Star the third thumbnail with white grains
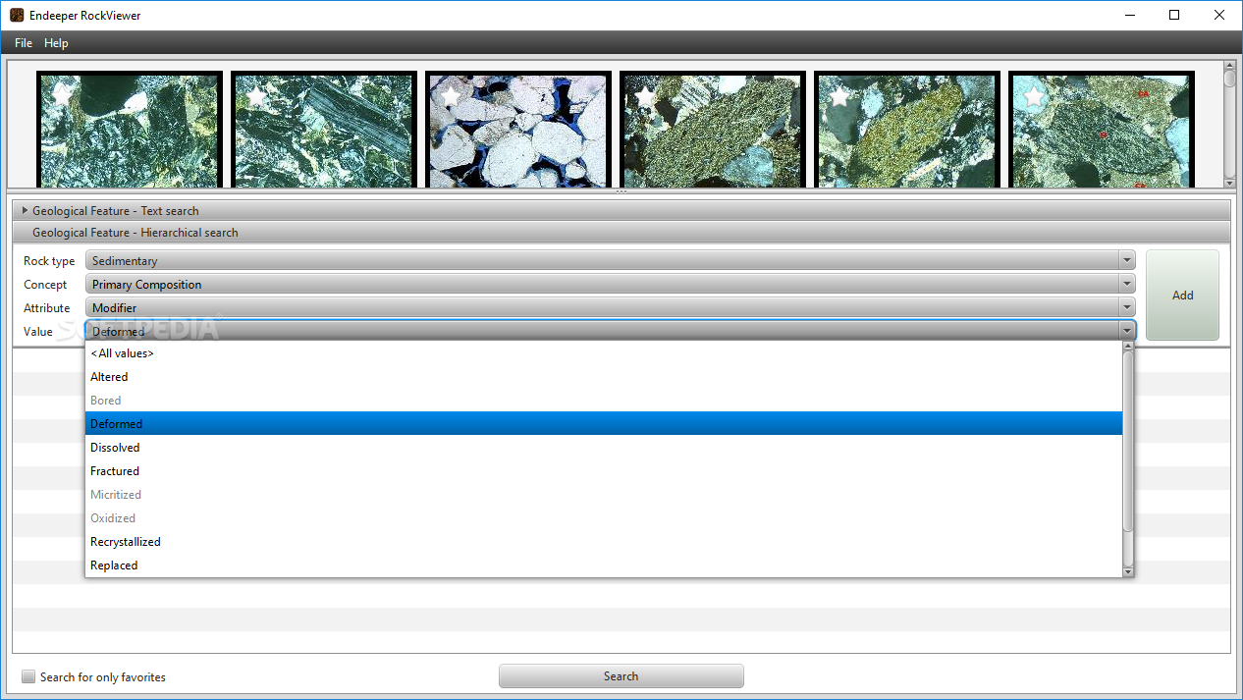 pyautogui.click(x=451, y=95)
